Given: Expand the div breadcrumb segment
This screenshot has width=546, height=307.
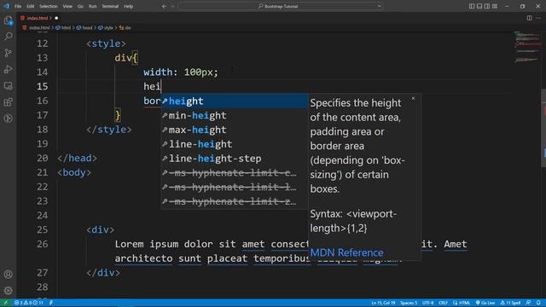Looking at the screenshot, I should coord(125,28).
